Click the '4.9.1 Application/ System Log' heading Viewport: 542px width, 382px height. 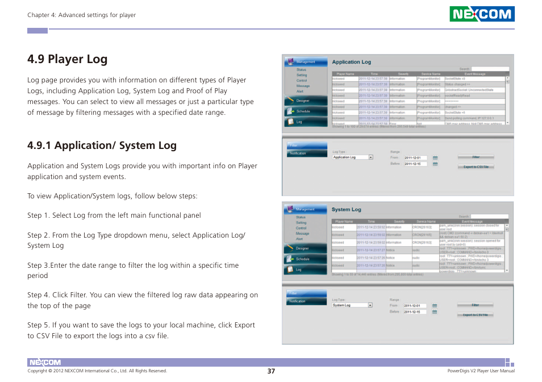102,146
